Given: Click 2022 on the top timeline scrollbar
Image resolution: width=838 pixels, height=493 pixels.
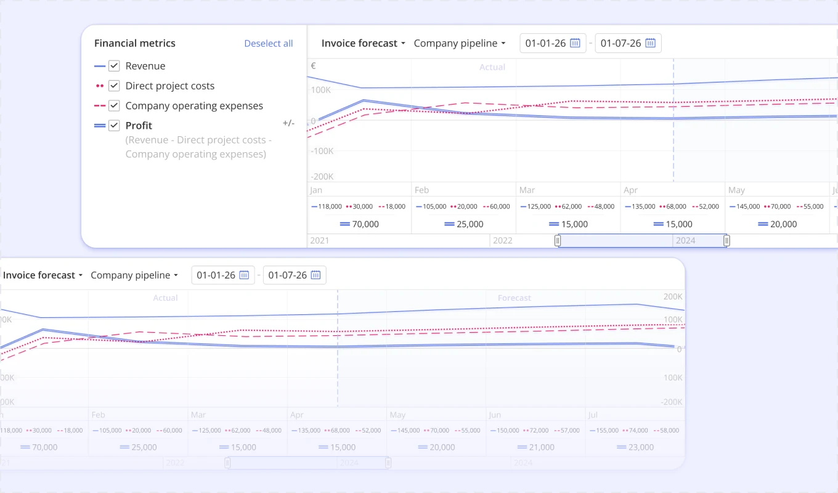Looking at the screenshot, I should [502, 240].
